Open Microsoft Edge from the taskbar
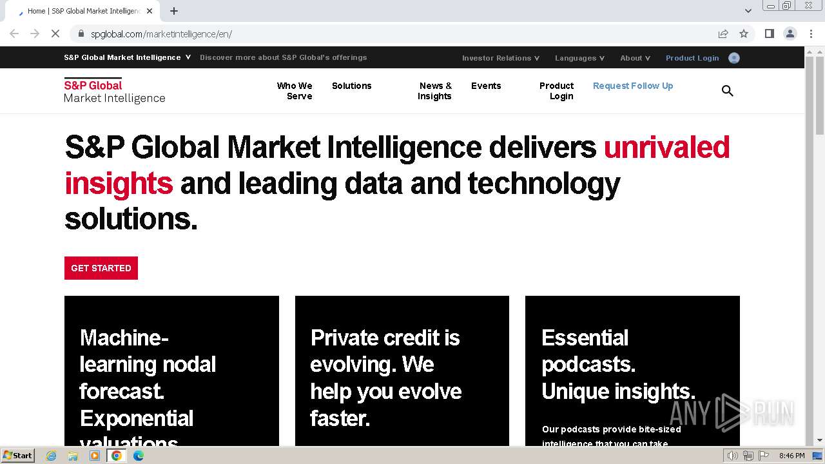The width and height of the screenshot is (825, 464). (139, 456)
